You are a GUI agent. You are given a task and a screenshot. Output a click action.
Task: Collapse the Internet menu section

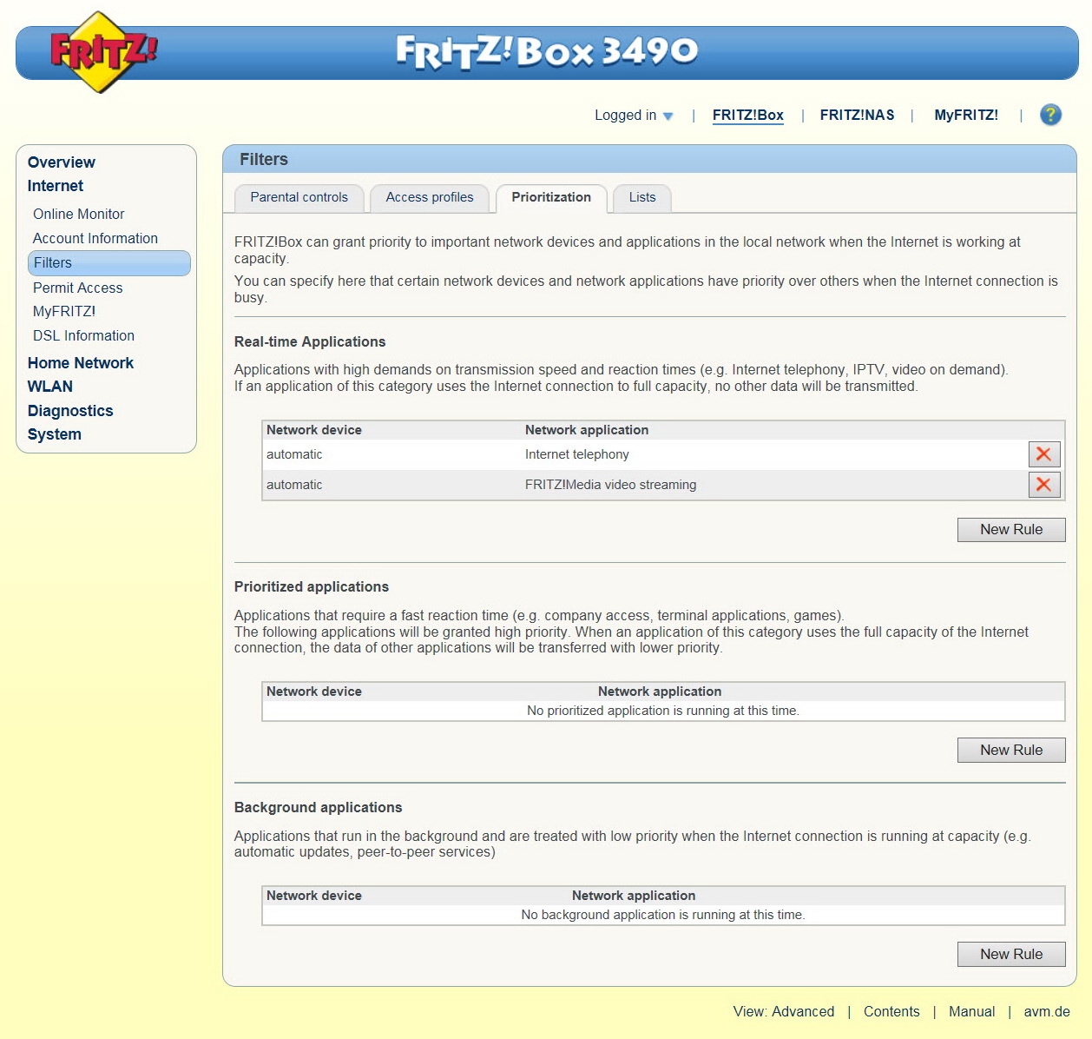point(56,186)
